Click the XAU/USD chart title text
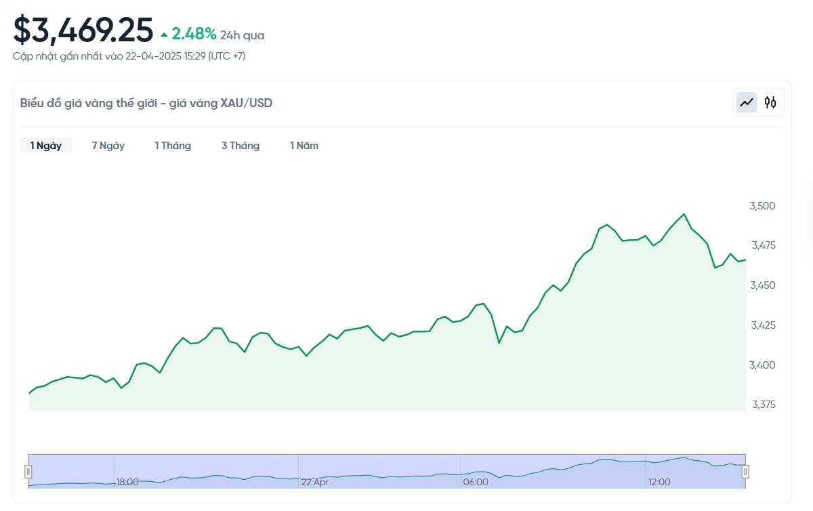 click(146, 103)
